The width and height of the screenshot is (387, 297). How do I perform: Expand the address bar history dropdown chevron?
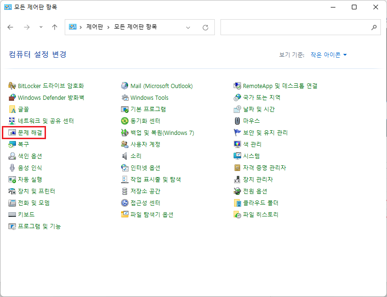[x=189, y=28]
